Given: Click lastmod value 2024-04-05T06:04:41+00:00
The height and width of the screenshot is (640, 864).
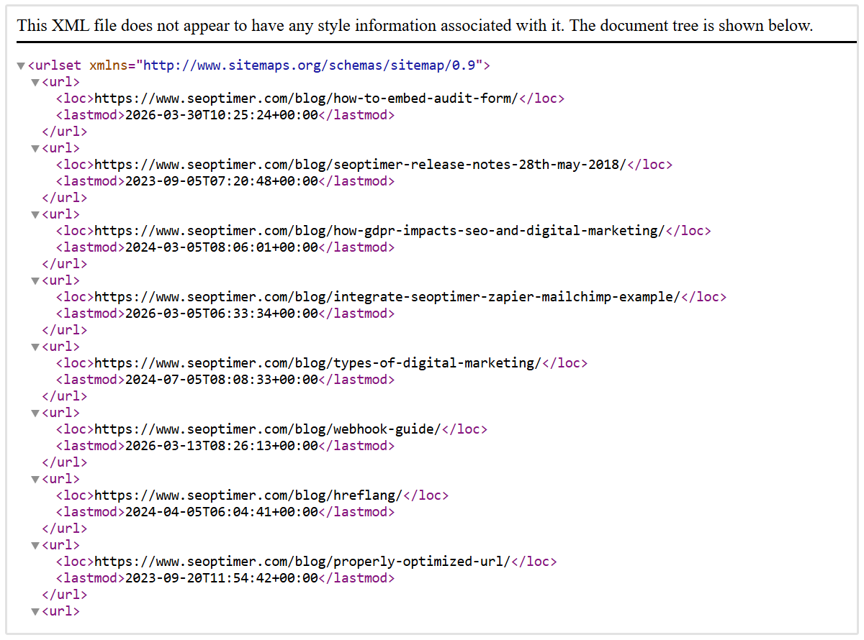Looking at the screenshot, I should coord(222,512).
